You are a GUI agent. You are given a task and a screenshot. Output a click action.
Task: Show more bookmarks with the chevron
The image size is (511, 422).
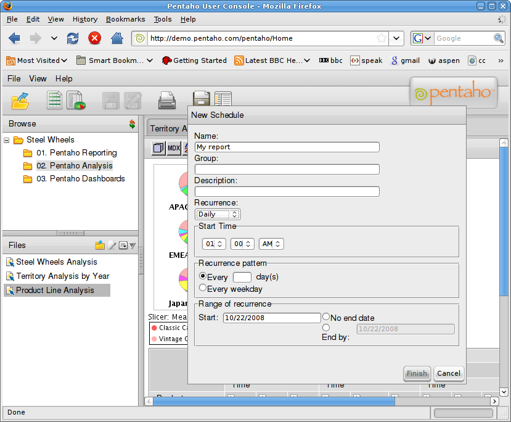(501, 60)
